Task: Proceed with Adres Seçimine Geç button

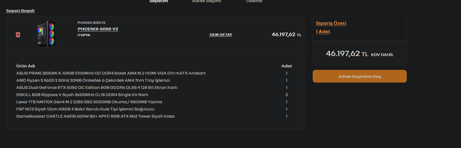Action: click(360, 76)
